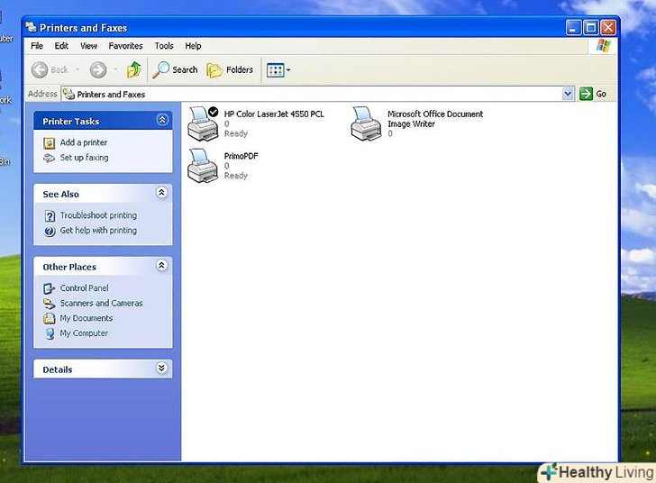
Task: Minimize the Printers and Faxes window
Action: [574, 28]
